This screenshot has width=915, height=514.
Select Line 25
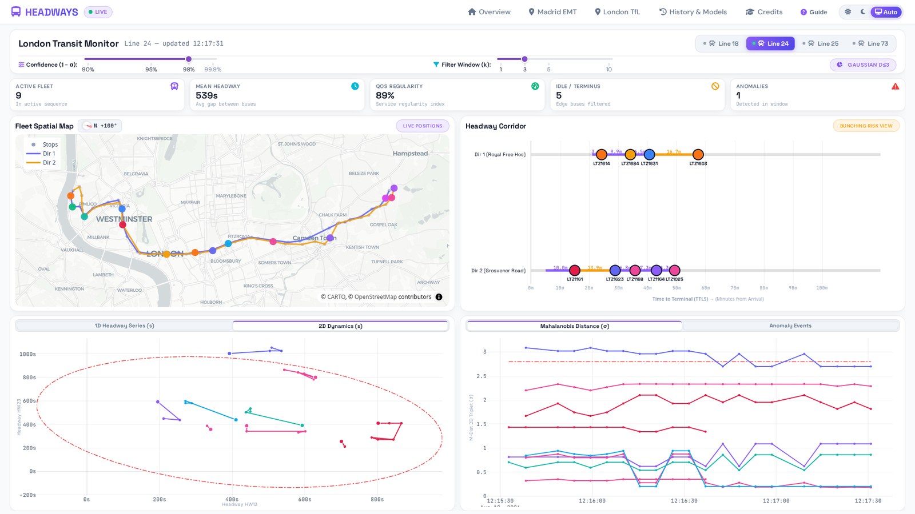coord(822,43)
